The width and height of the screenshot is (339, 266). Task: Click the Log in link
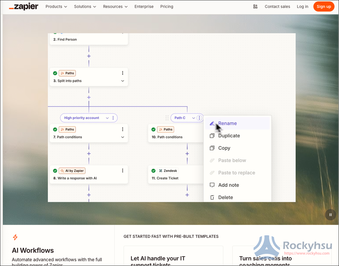click(302, 6)
